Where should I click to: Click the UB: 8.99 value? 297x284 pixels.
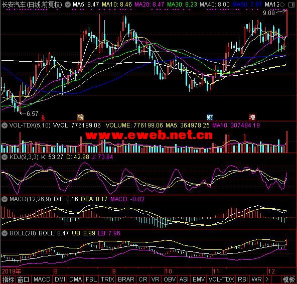(83, 233)
